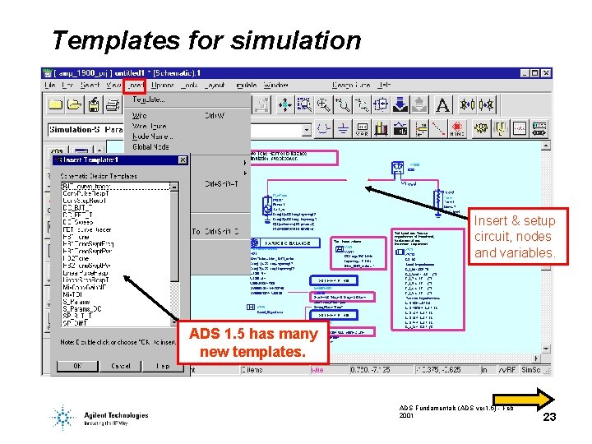
Task: Select the insert wire diagonal line icon
Action: click(x=438, y=129)
